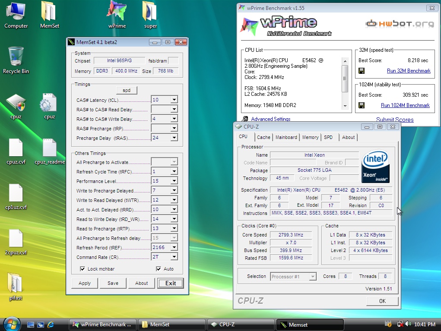Select the cpuz.cvf file icon

tap(16, 151)
